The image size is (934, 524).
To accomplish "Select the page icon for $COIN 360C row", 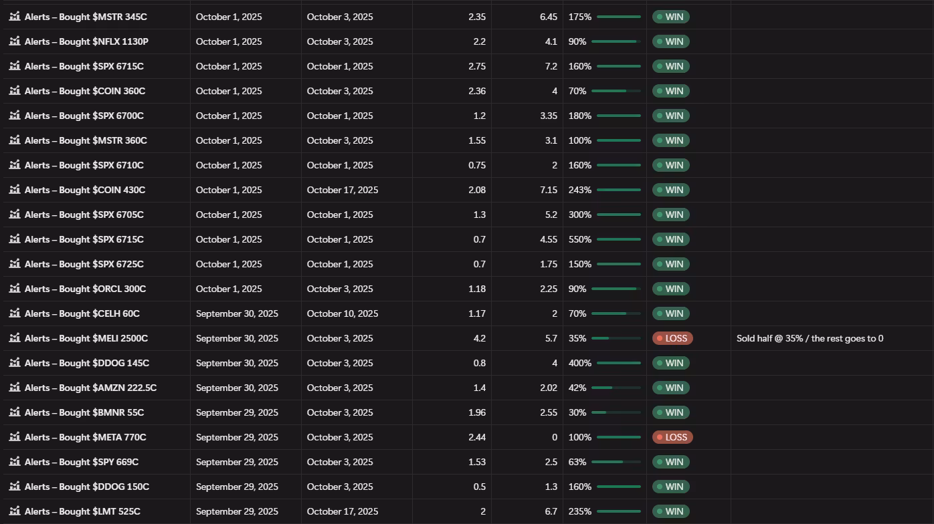I will pyautogui.click(x=15, y=91).
